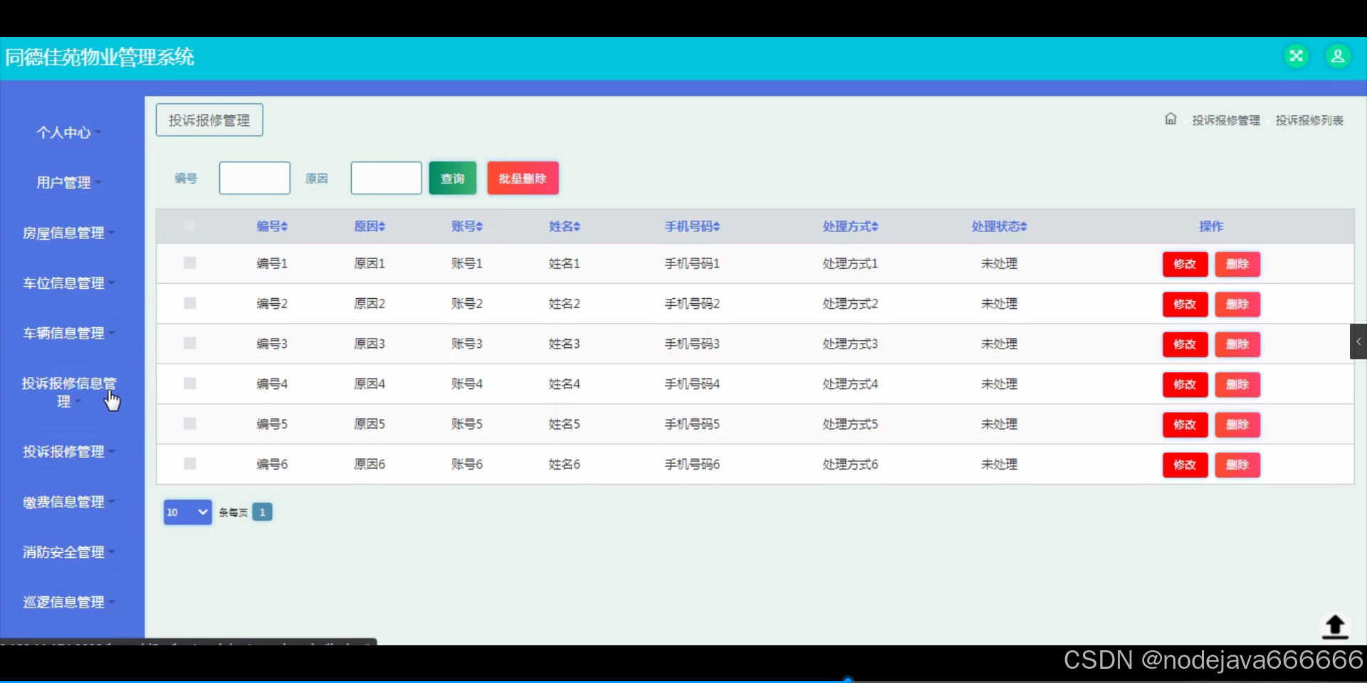Click 投诉报修列表 breadcrumb item

(x=1309, y=120)
